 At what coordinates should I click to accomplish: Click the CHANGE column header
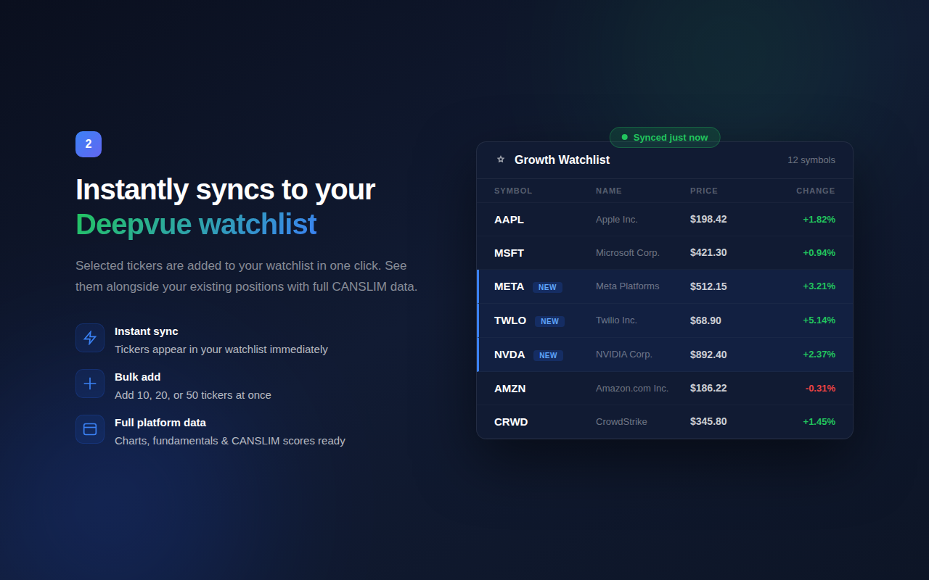tap(816, 191)
